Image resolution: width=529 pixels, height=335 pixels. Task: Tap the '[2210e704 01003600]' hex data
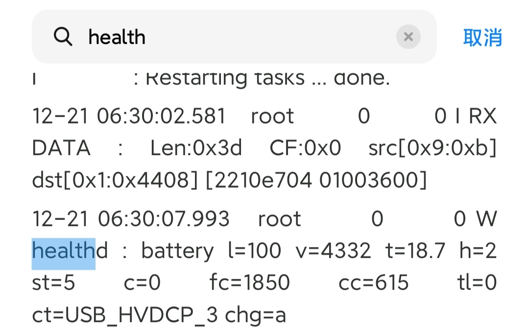(x=316, y=180)
